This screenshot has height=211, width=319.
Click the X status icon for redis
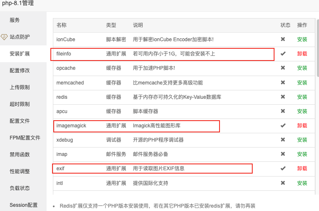pos(283,97)
